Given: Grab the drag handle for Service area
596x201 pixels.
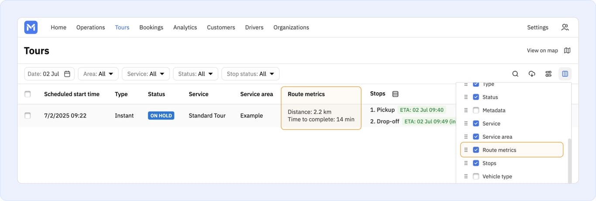Looking at the screenshot, I should point(466,137).
